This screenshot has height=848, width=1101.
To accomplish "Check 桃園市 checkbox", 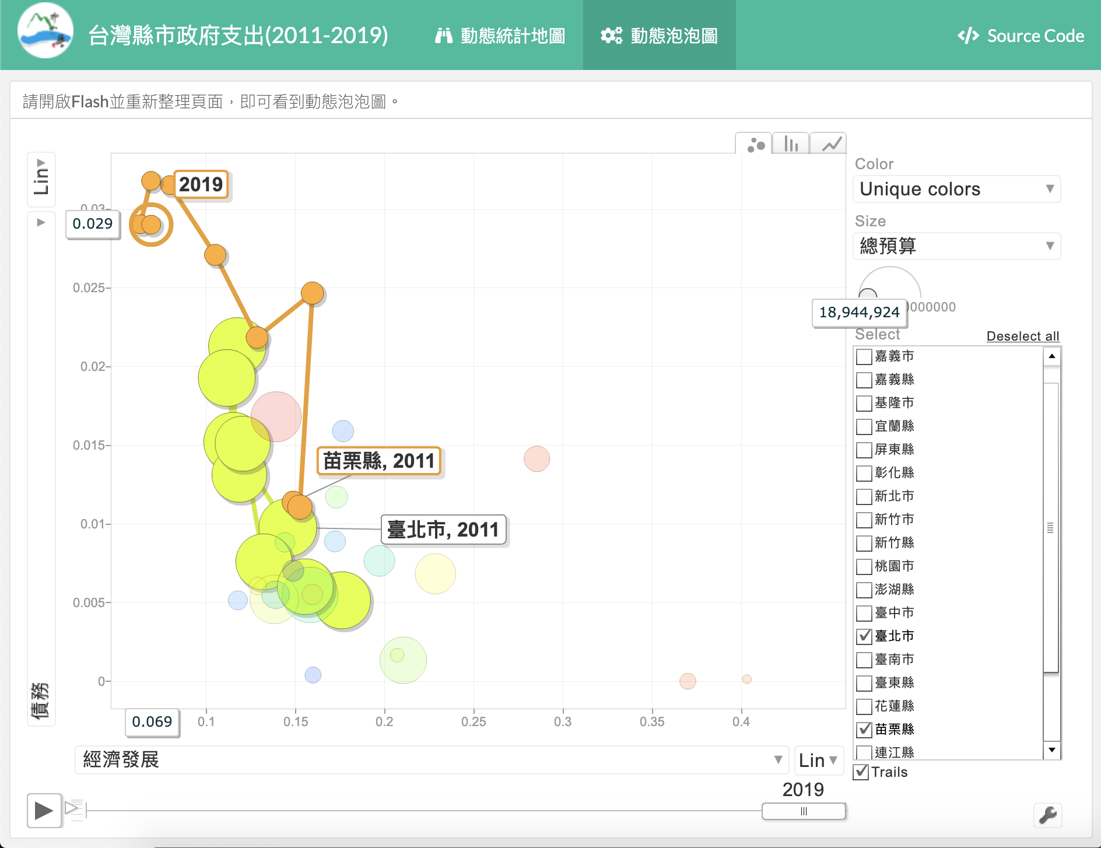I will (864, 566).
